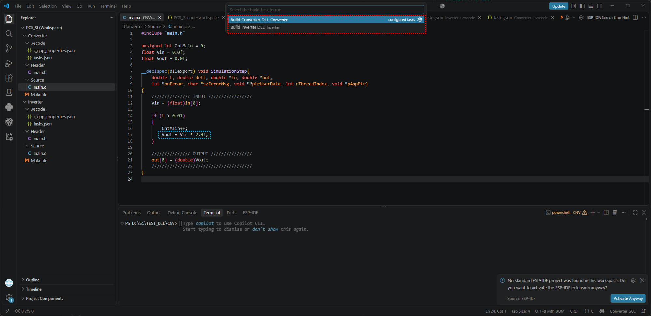Maximize the terminal panel size
The image size is (651, 316).
pos(635,212)
